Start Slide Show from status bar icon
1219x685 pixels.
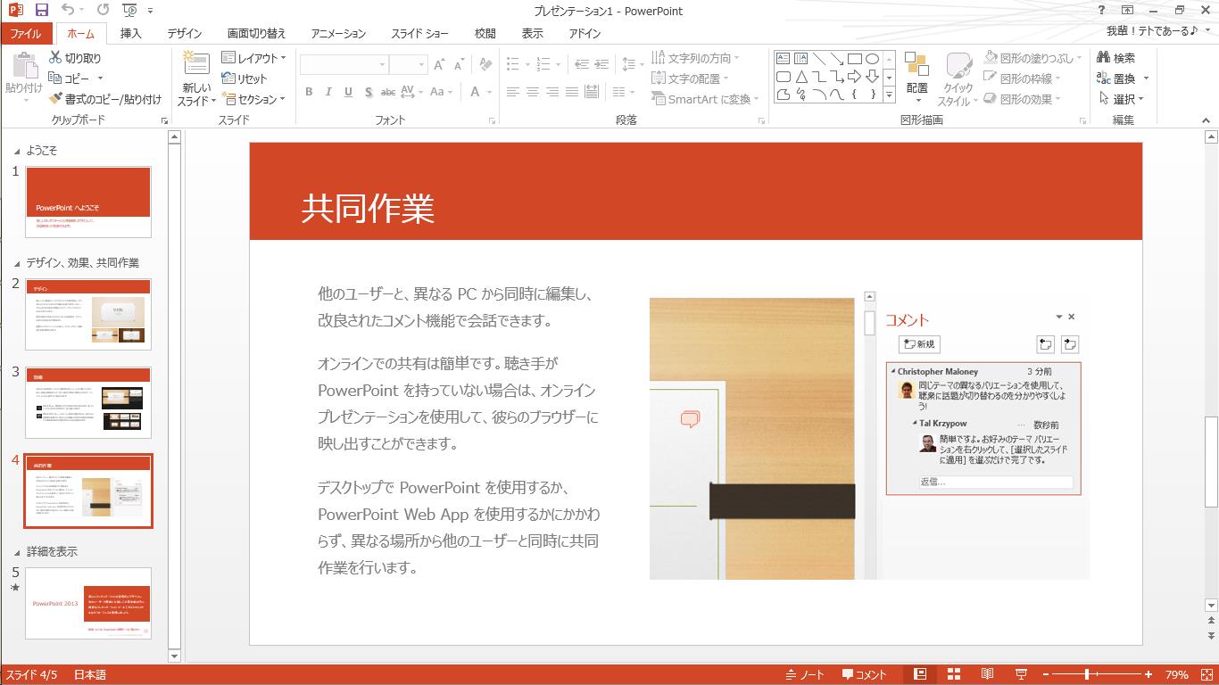point(1021,674)
